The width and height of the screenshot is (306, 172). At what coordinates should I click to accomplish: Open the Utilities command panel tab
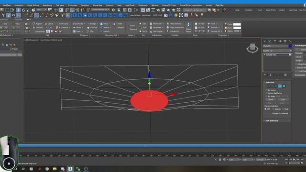coord(290,41)
